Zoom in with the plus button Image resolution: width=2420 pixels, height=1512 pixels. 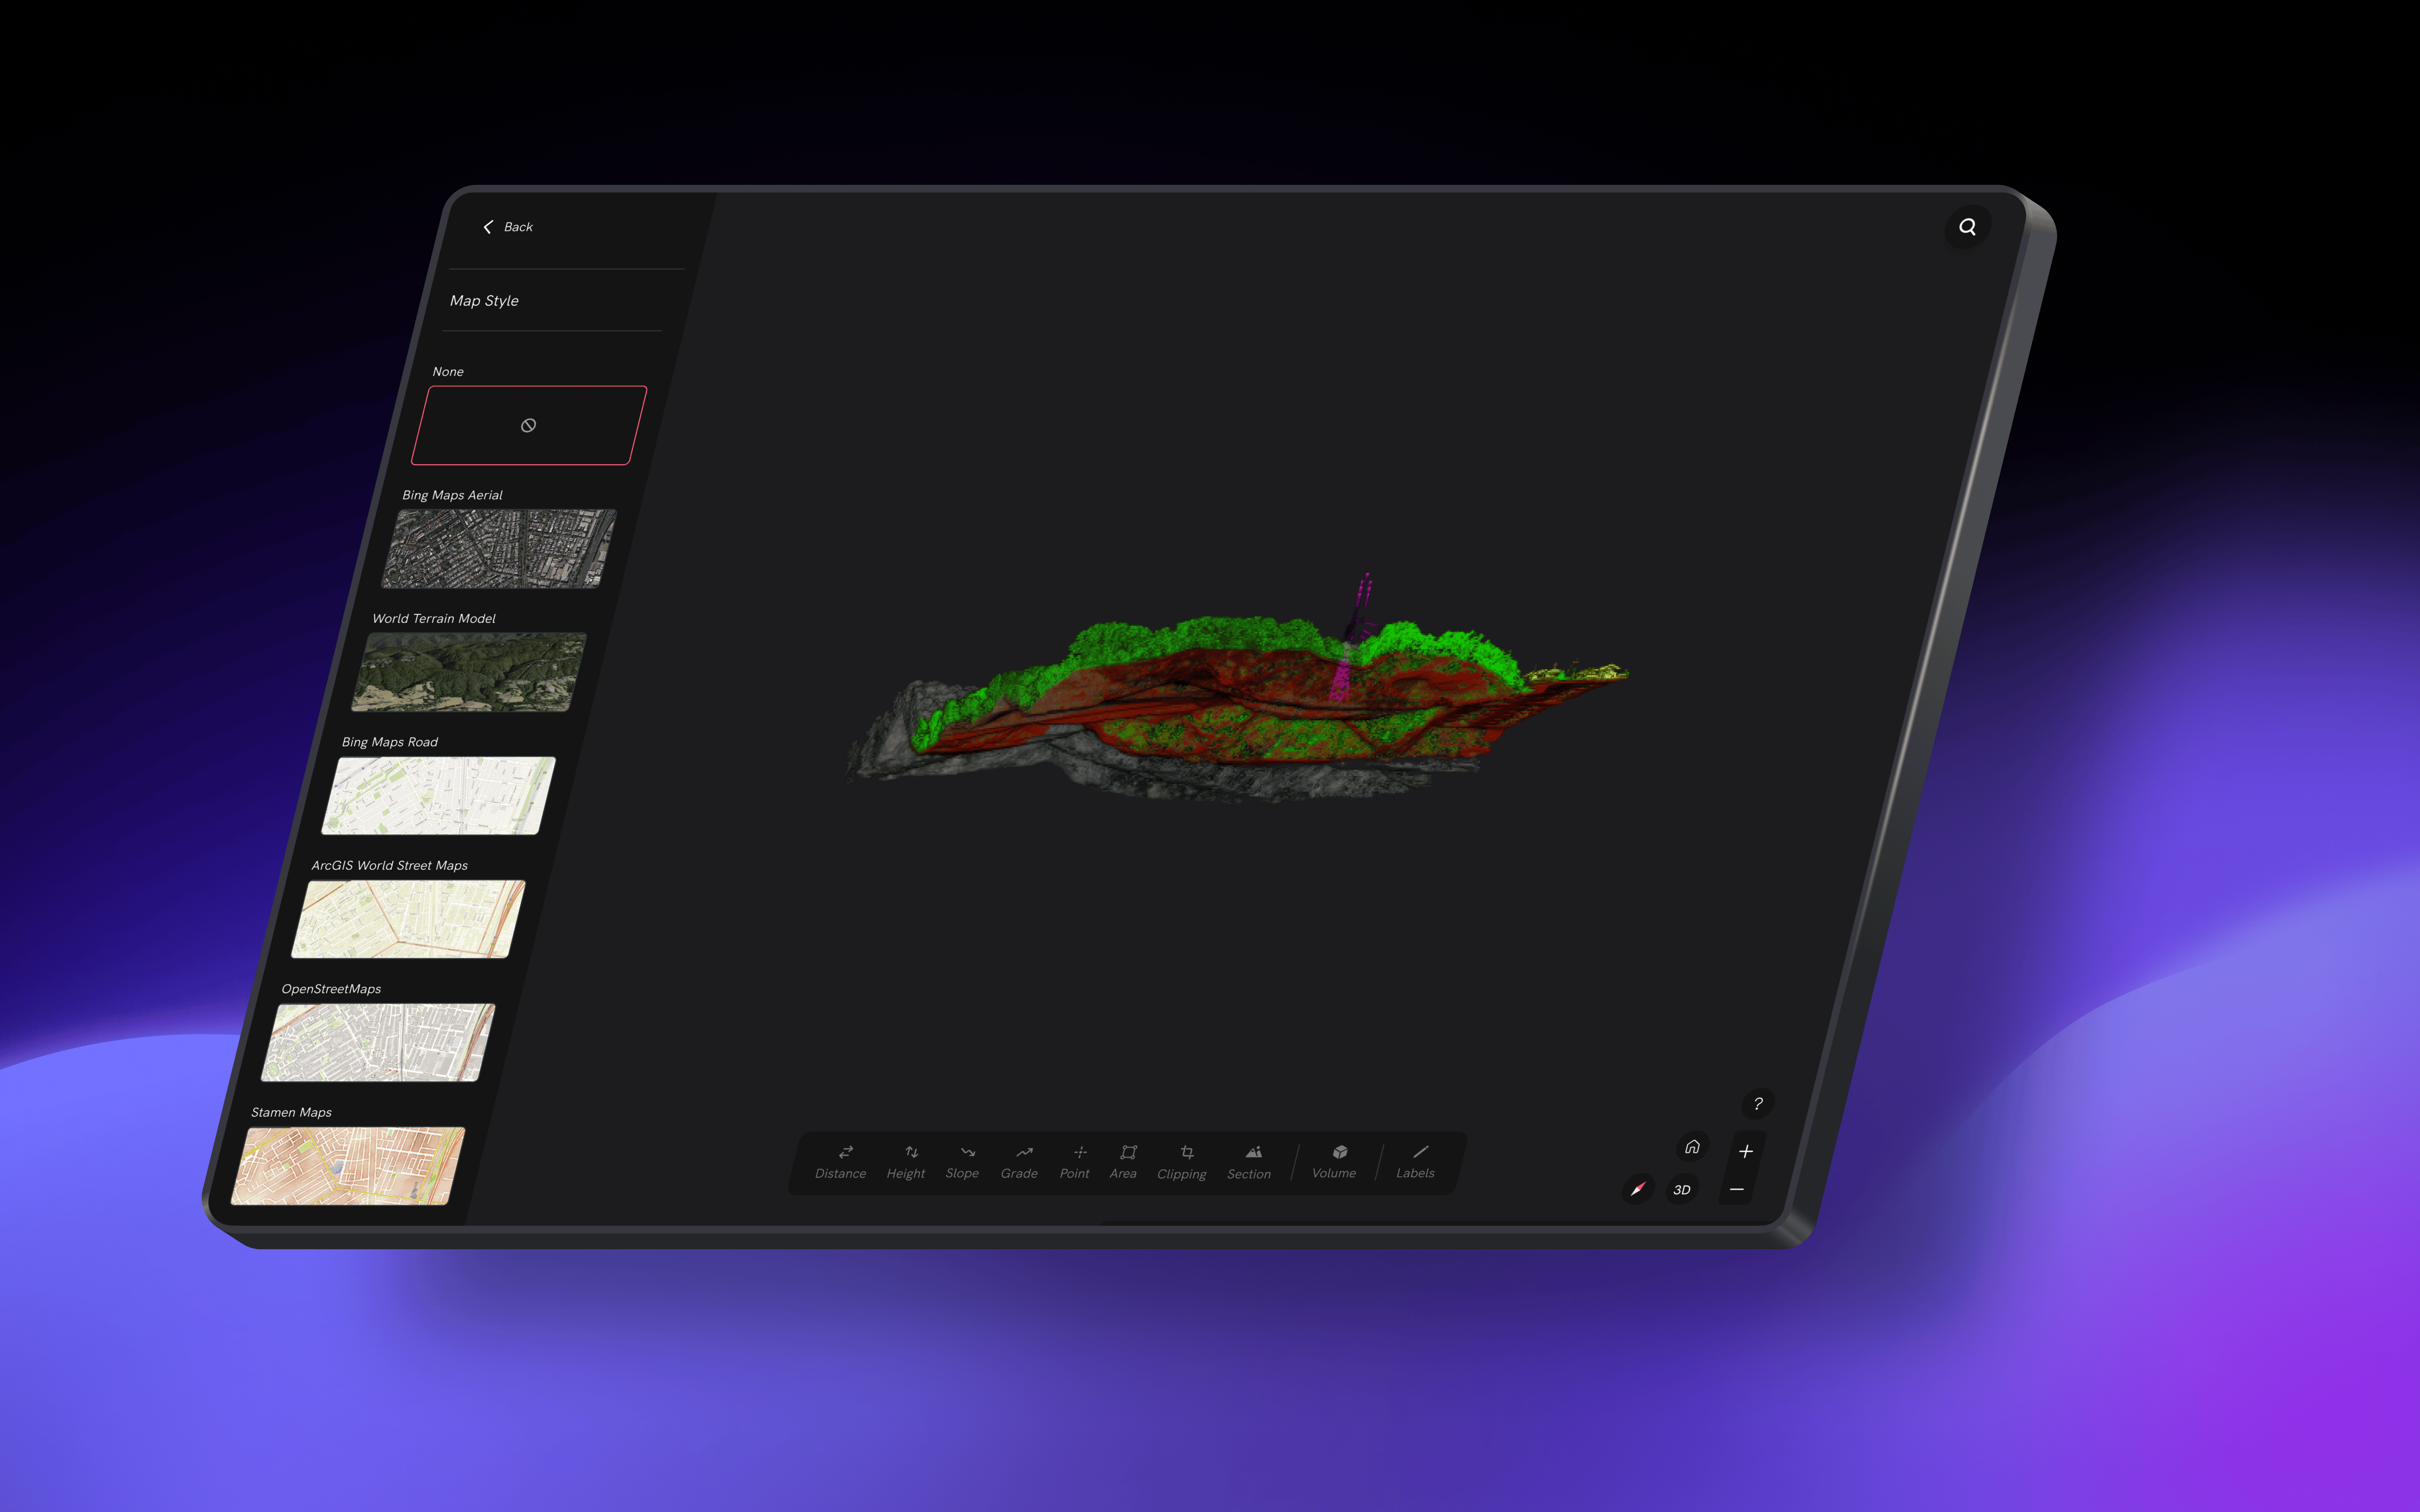[1746, 1151]
